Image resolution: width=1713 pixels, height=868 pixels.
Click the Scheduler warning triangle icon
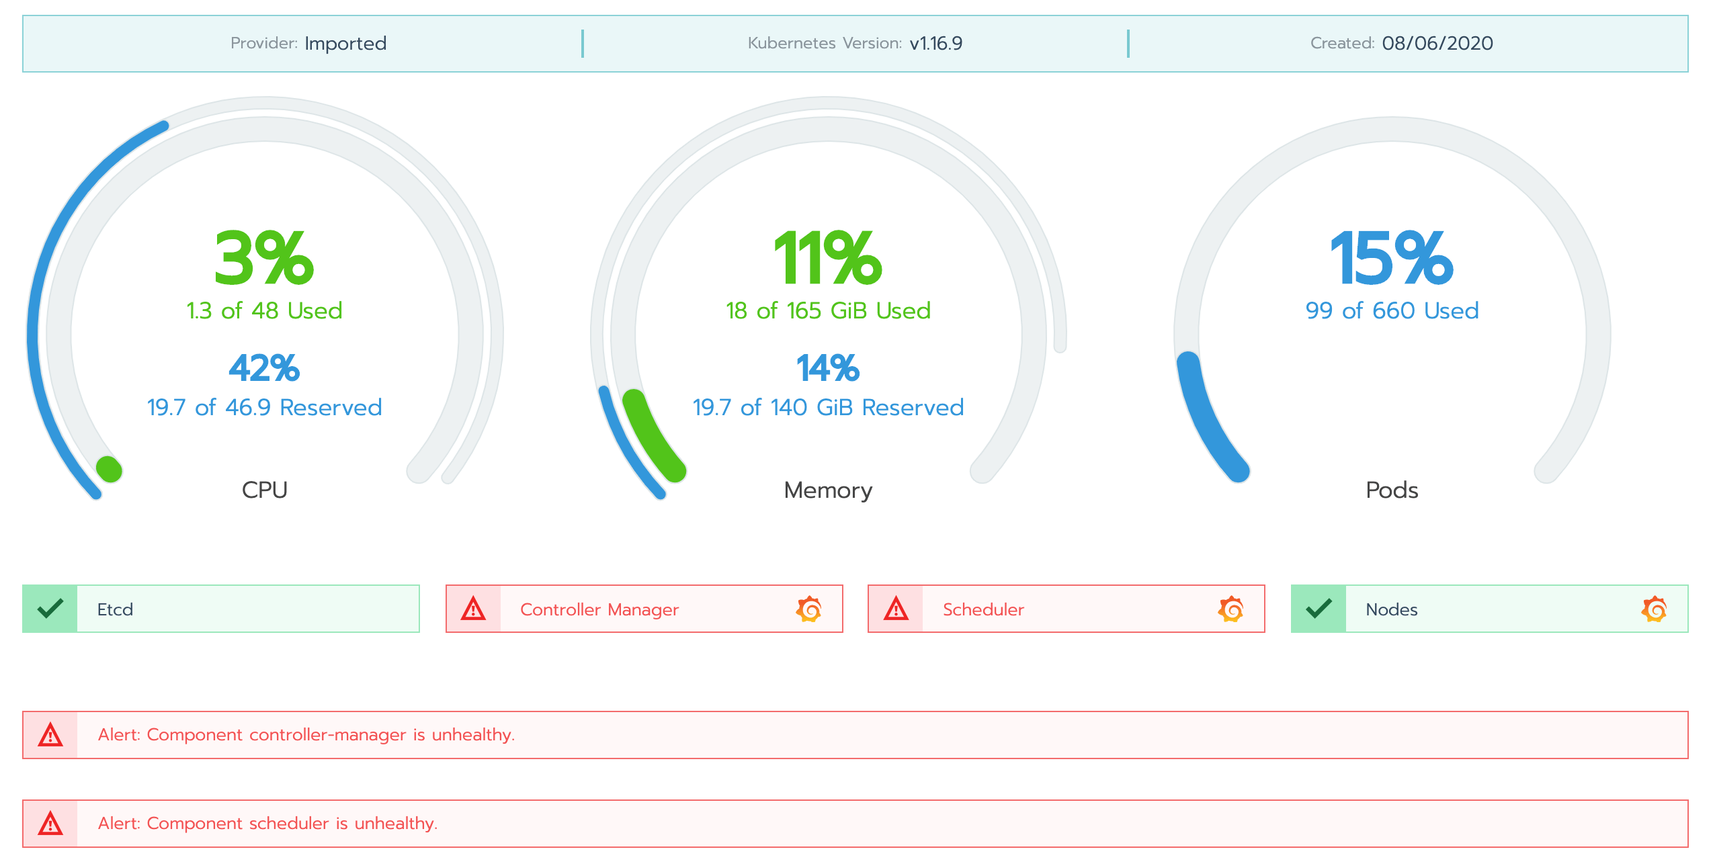pos(896,609)
